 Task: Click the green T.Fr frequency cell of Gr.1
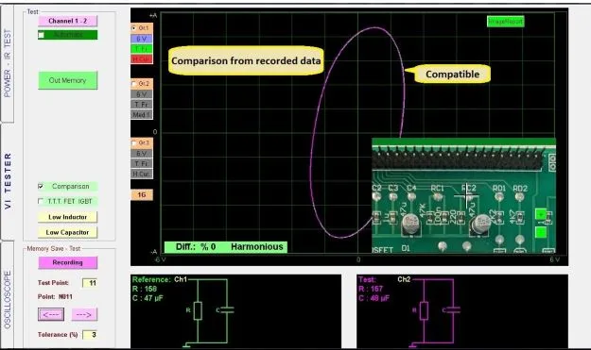pos(141,49)
